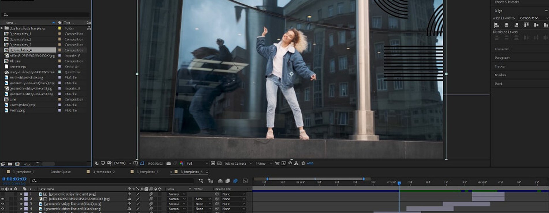Hide layer 2 using its eye toggle
549x213 pixels.
coord(3,199)
